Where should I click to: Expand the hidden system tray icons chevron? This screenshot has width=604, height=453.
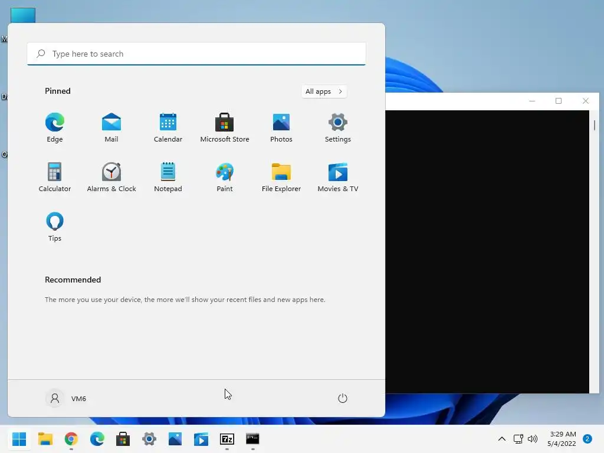[x=502, y=439]
